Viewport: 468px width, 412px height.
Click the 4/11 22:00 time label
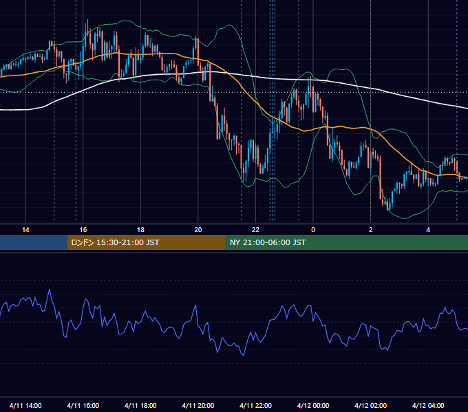(255, 405)
